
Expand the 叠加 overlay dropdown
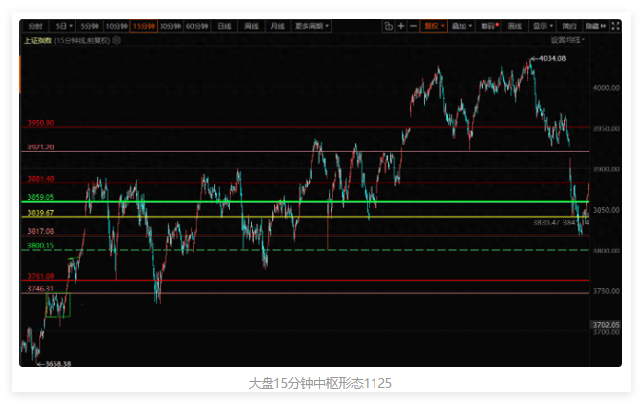[461, 26]
